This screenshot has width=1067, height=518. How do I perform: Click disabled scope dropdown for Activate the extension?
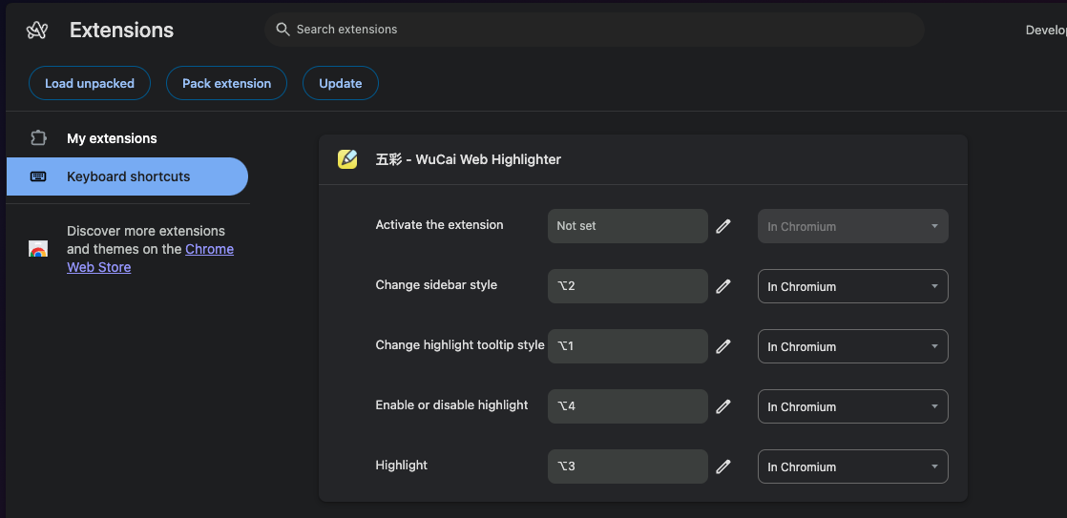coord(852,226)
